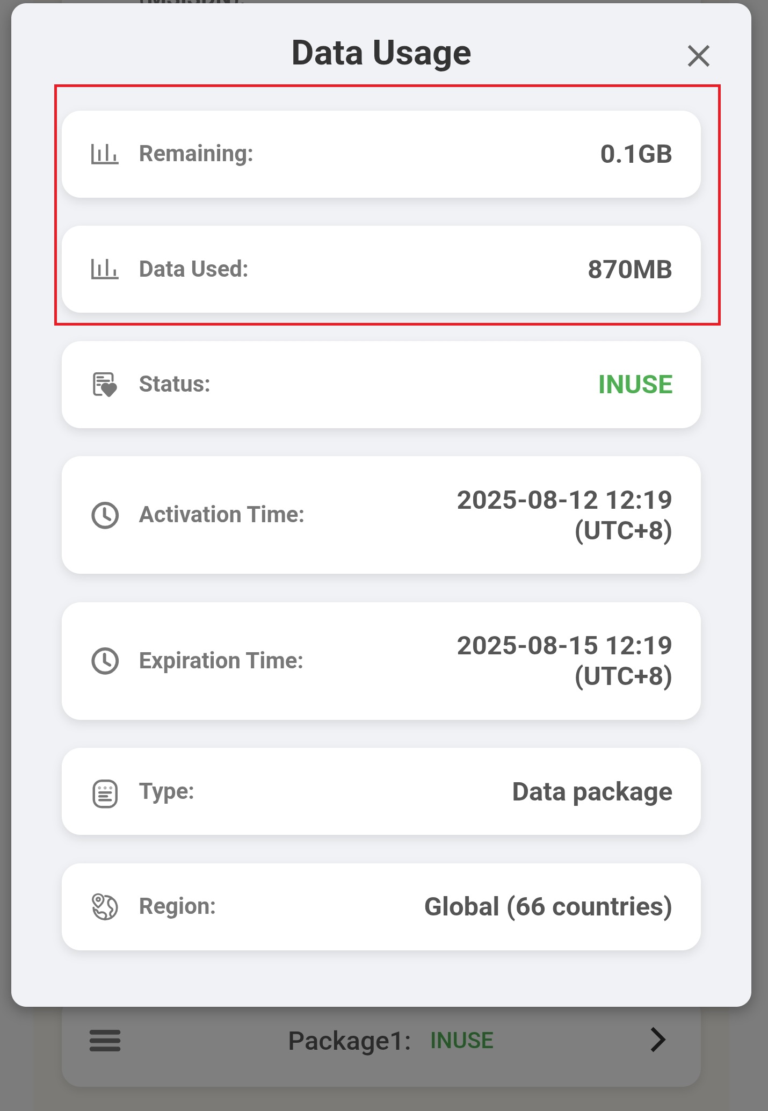The width and height of the screenshot is (768, 1111).
Task: Open the hamburger menu beside Package1
Action: tap(105, 1040)
